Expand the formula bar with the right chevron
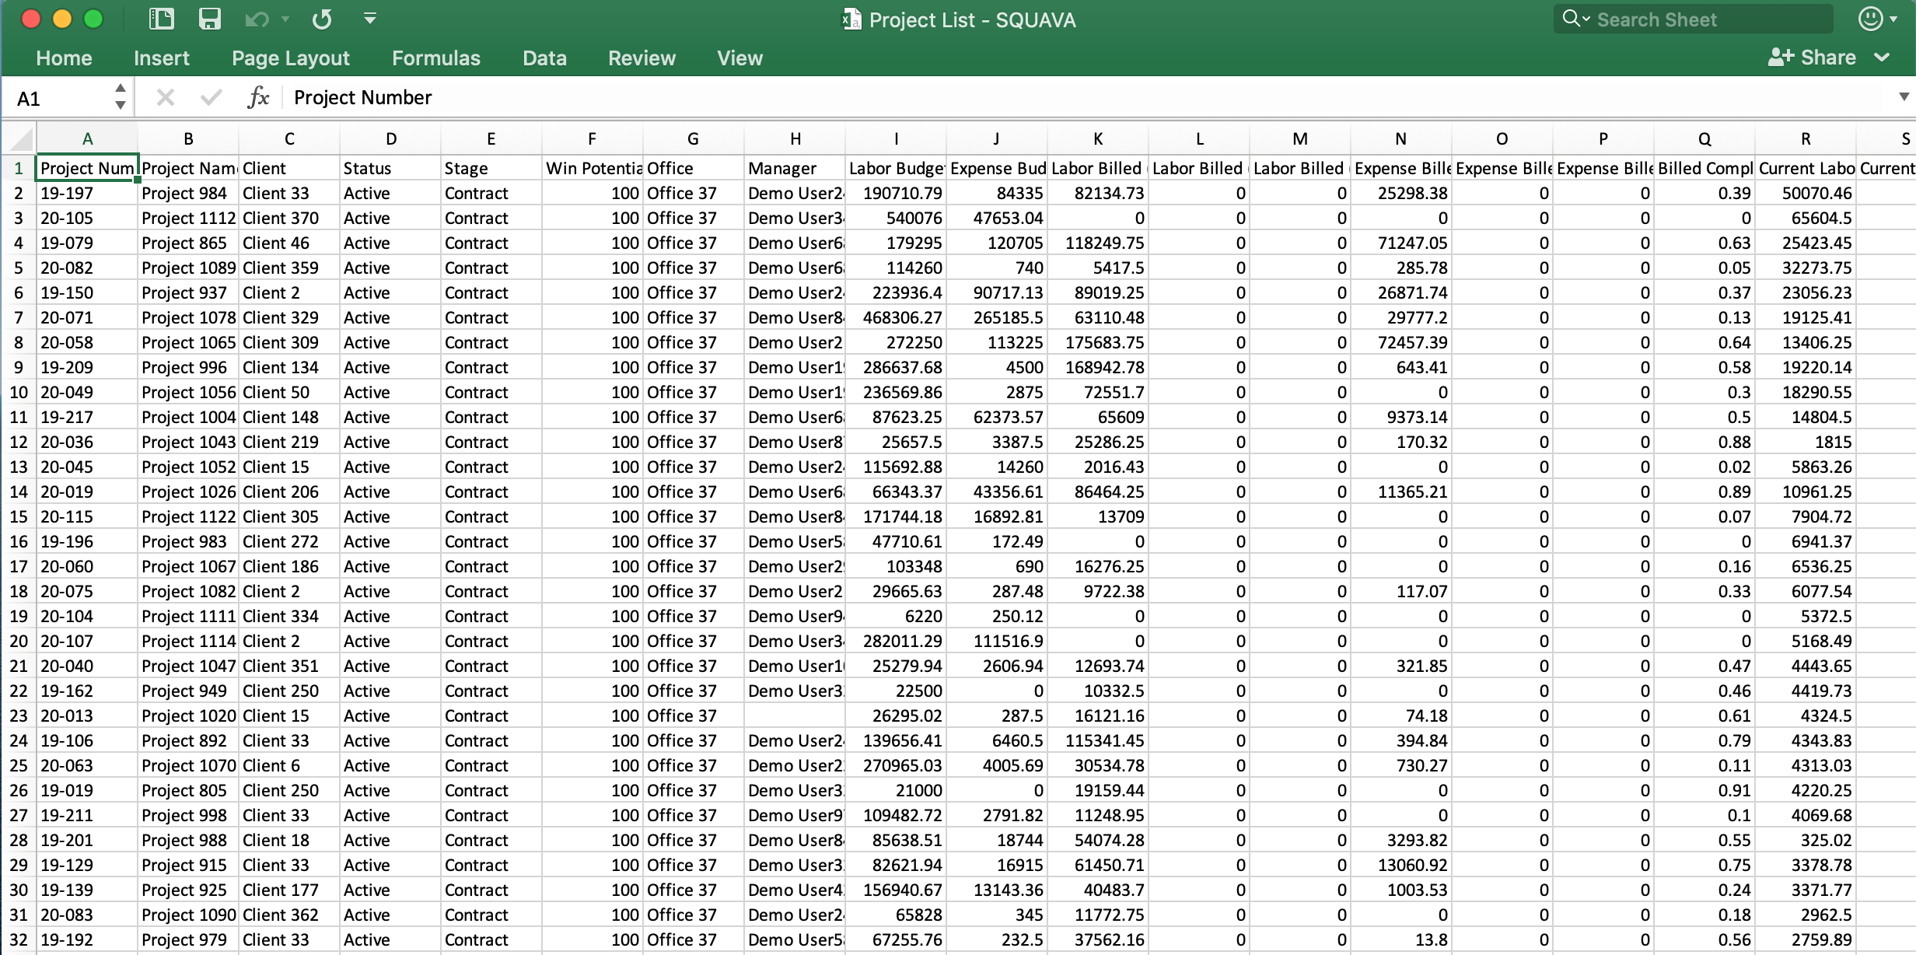Viewport: 1916px width, 955px height. coord(1904,97)
